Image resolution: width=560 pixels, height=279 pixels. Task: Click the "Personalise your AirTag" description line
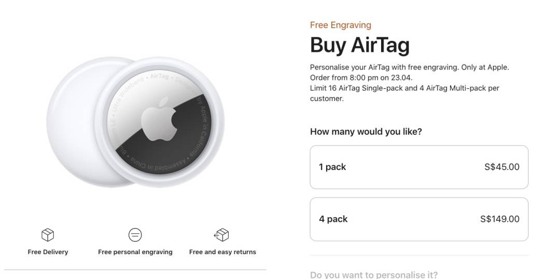point(409,67)
